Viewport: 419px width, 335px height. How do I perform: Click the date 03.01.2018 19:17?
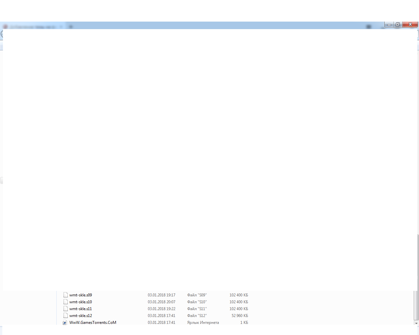(x=161, y=295)
